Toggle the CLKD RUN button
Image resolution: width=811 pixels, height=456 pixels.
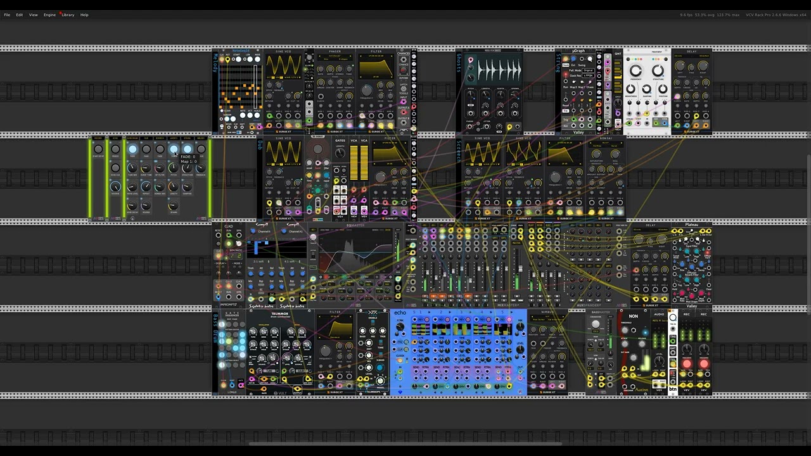click(x=229, y=244)
